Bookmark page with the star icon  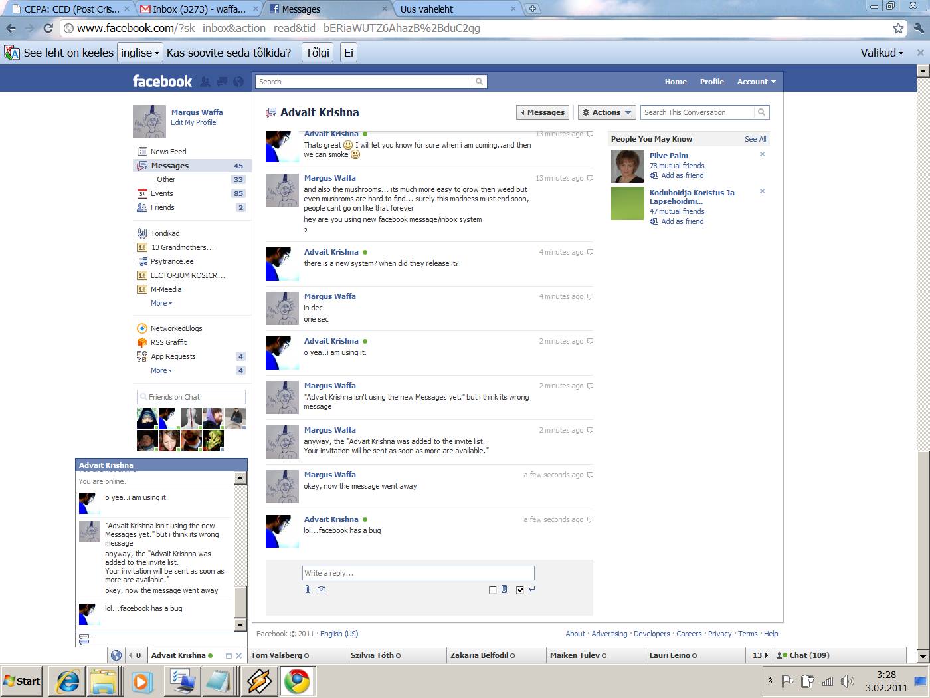[x=898, y=28]
